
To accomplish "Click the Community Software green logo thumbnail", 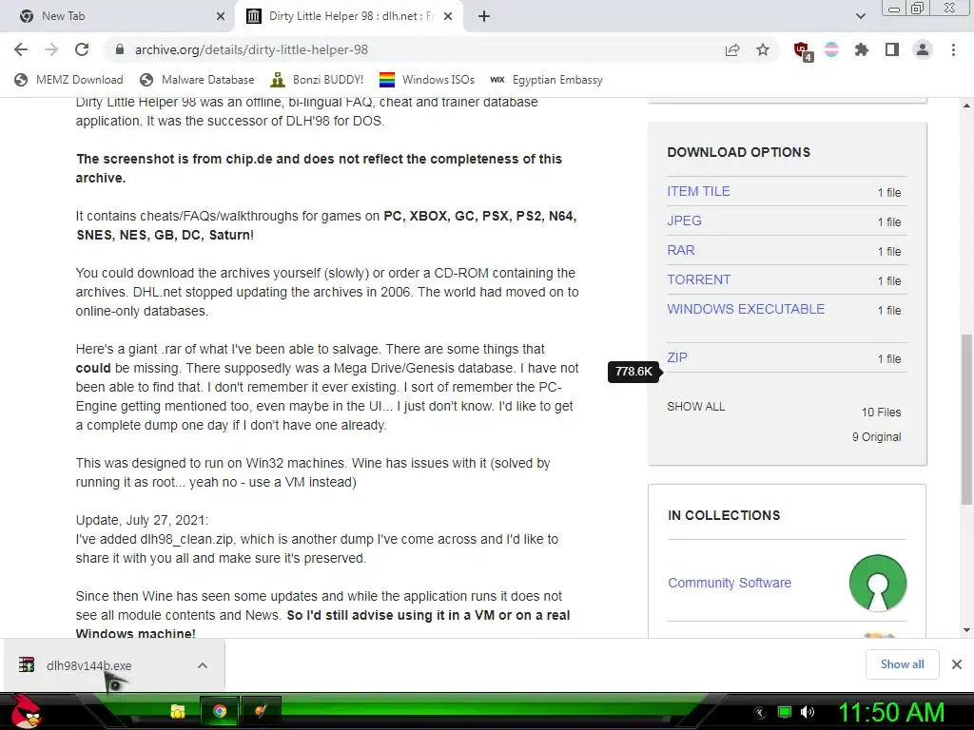I will point(877,583).
